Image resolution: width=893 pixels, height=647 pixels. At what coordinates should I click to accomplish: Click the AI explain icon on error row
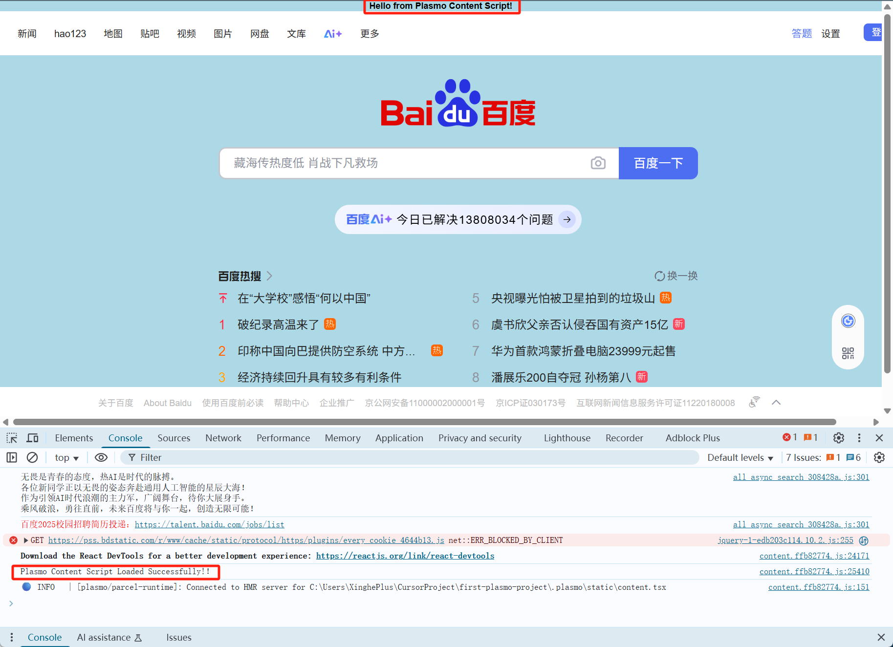point(864,540)
